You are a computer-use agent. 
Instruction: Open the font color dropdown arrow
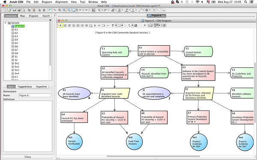click(136, 10)
